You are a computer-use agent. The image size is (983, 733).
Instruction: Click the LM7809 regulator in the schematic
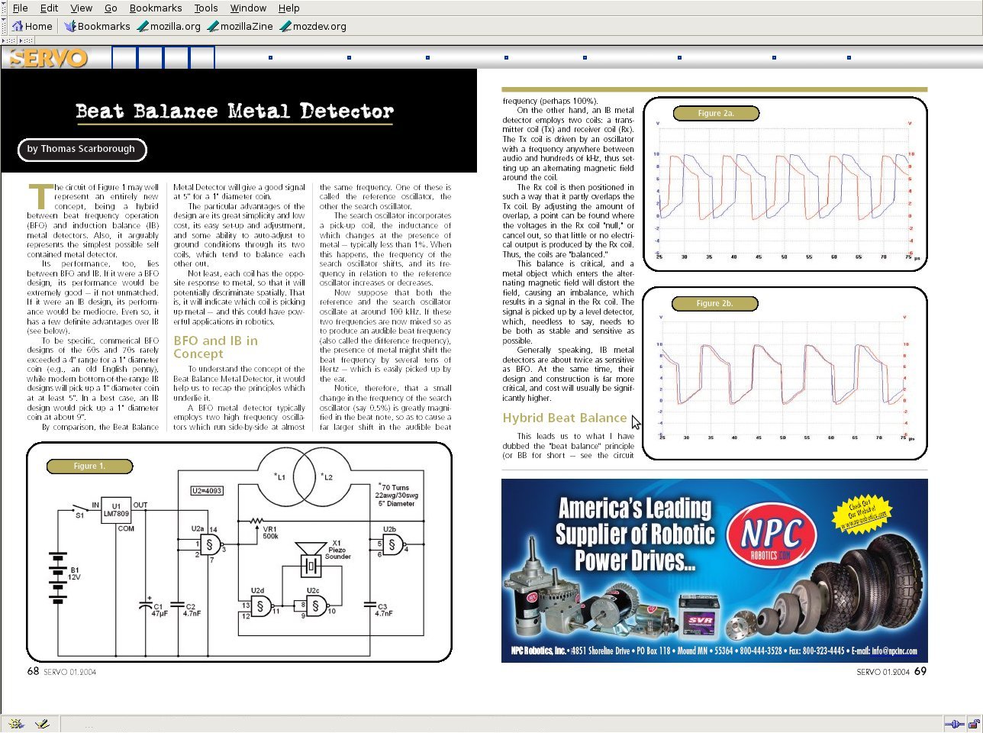tap(117, 510)
